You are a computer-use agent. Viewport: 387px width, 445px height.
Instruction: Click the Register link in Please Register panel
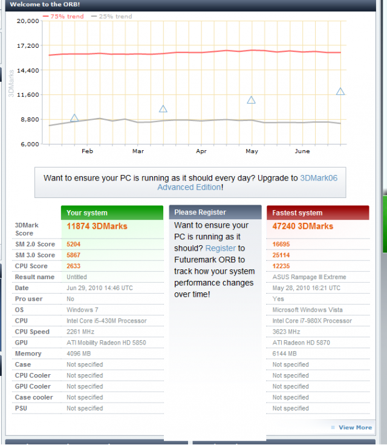click(x=220, y=248)
